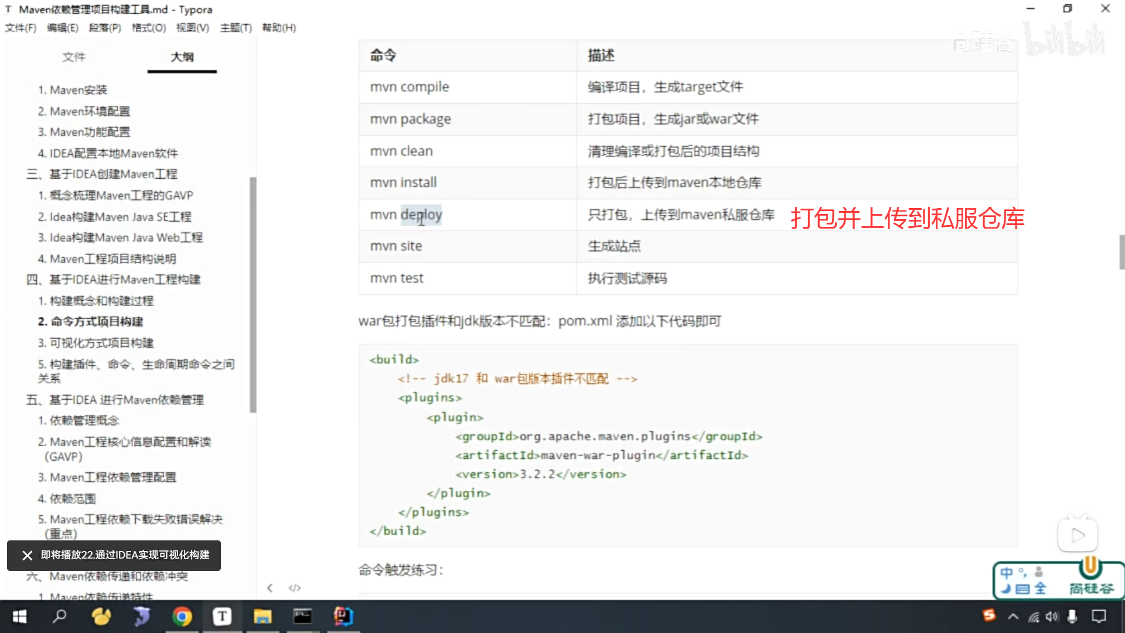This screenshot has height=633, width=1125.
Task: Click the video play overlay button
Action: (x=1078, y=535)
